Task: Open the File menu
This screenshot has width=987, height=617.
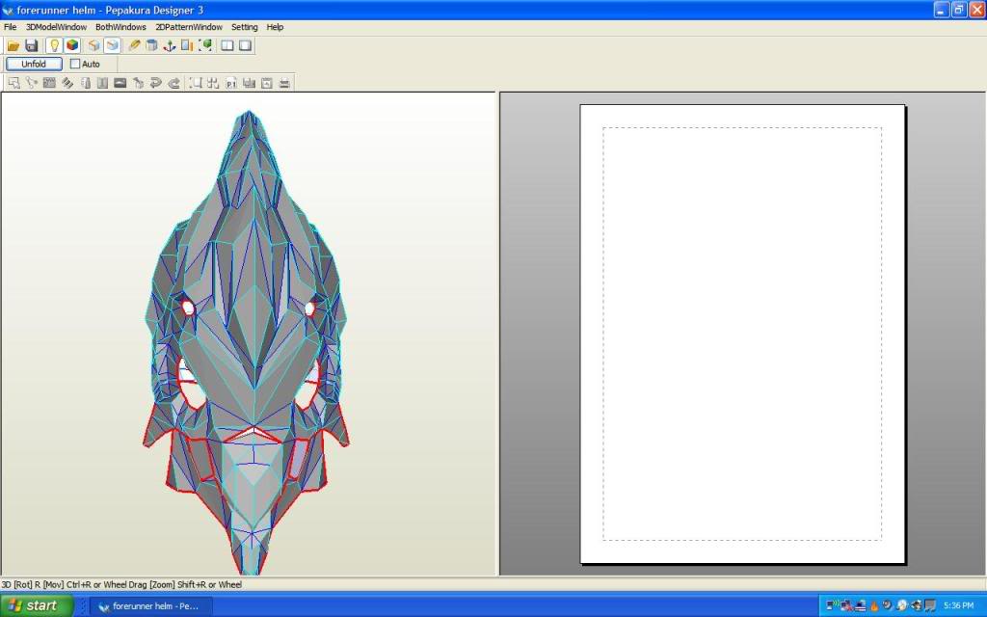Action: pos(10,27)
